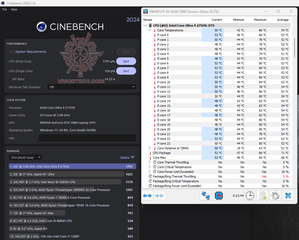
Task: Open HWiNFO sensor settings gear icon
Action: click(275, 196)
